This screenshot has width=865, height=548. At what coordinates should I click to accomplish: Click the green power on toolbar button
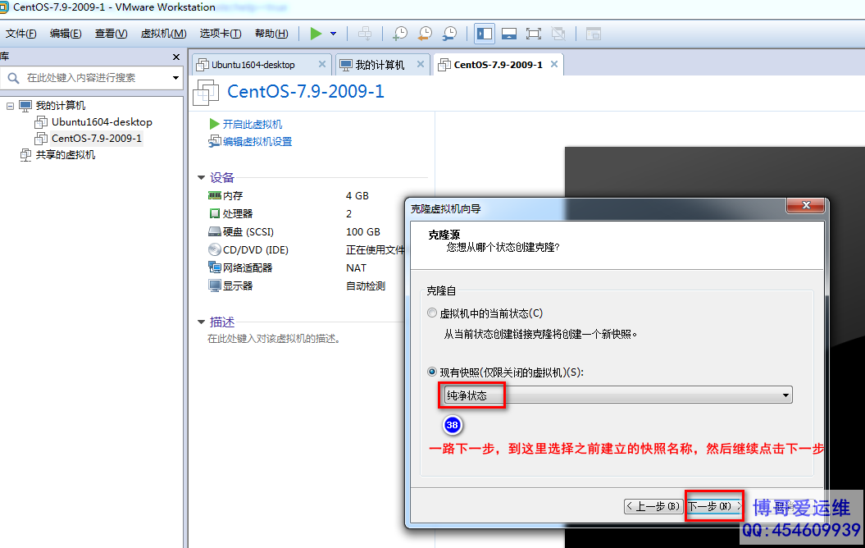click(x=316, y=34)
